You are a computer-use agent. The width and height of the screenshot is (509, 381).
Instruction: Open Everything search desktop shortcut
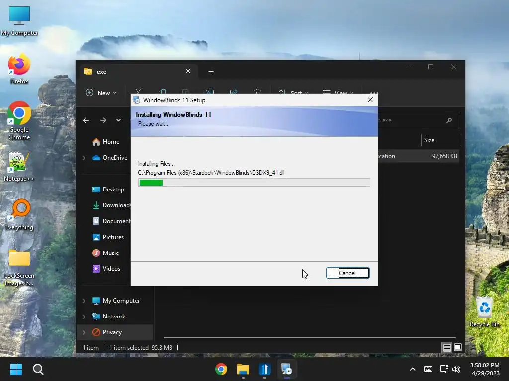19,215
